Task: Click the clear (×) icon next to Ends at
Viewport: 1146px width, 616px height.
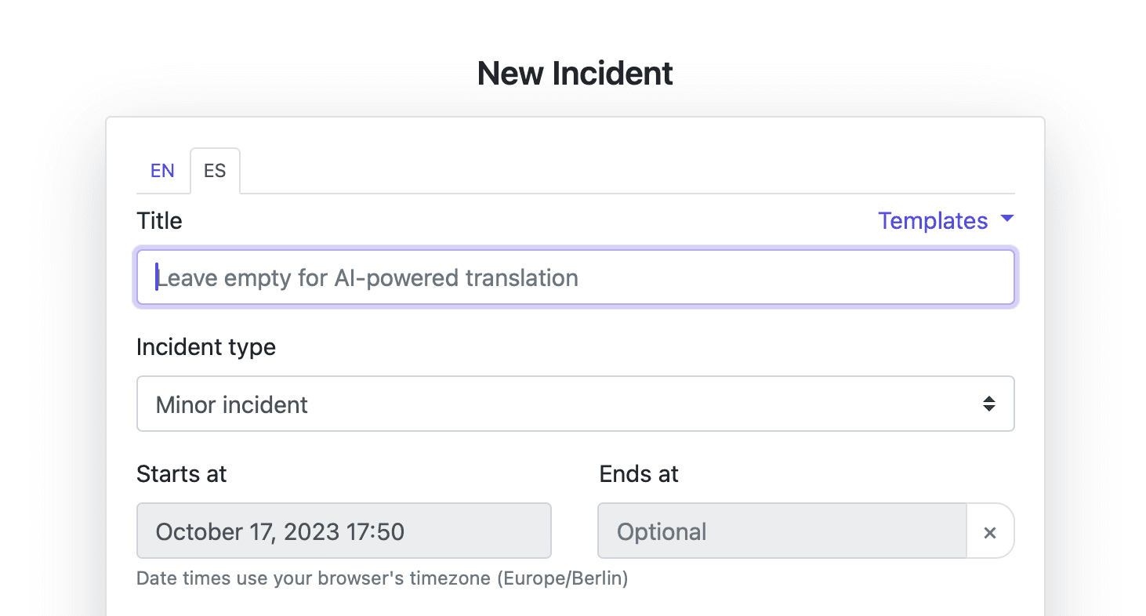Action: (990, 531)
